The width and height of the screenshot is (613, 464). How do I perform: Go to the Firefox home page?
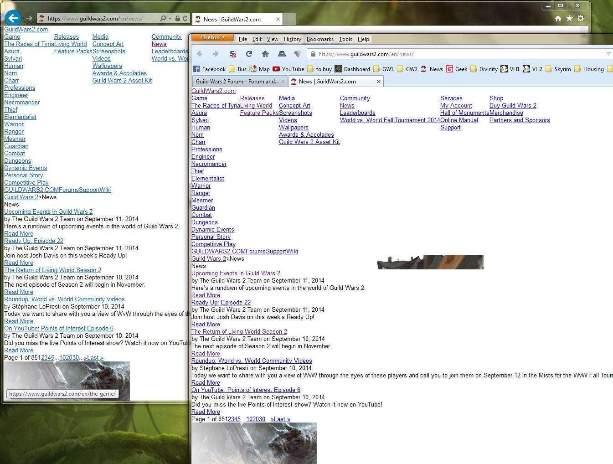pos(265,54)
